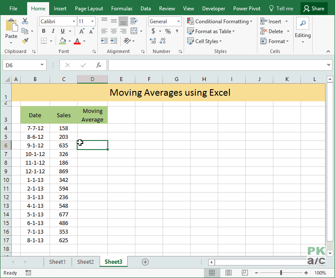
Task: Switch to the Formulas tab
Action: [x=122, y=9]
